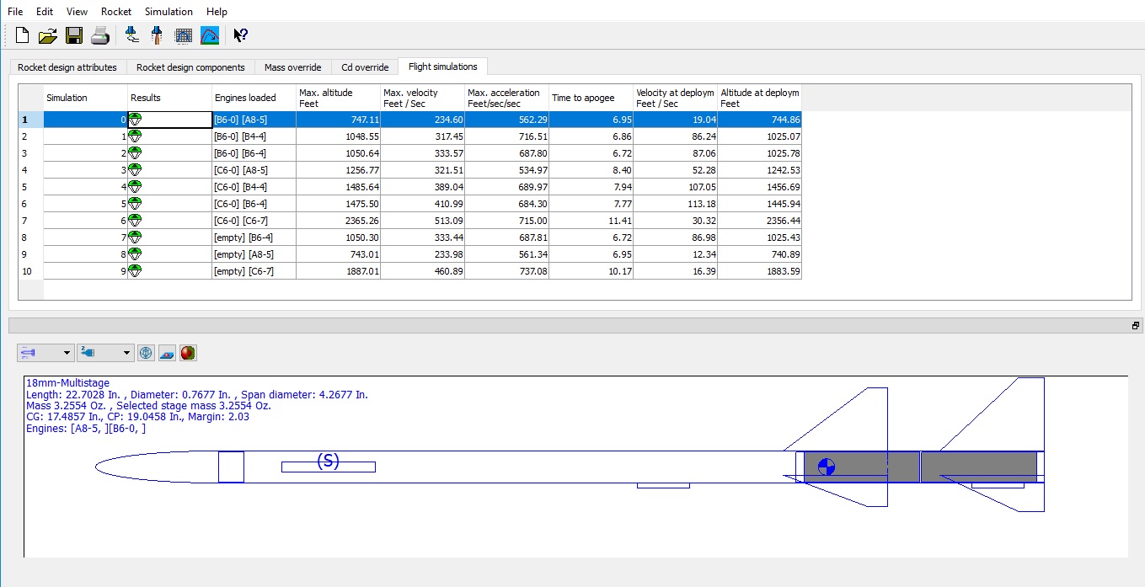Click the (S) streamer symbol in rocket drawing

(328, 461)
